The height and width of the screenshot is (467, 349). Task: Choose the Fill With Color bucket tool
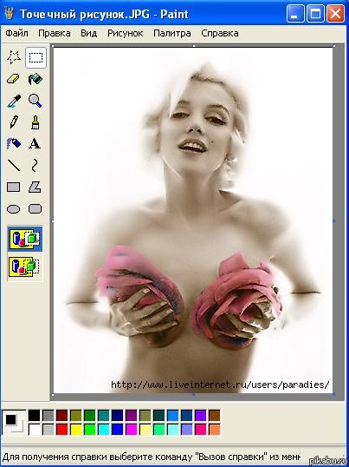(x=36, y=79)
